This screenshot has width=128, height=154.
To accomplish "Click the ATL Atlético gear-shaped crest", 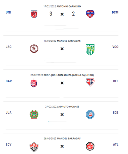I will click(90, 146).
